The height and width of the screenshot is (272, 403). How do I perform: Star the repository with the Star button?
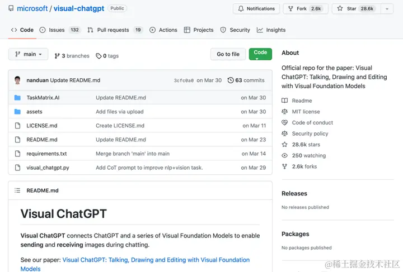356,9
